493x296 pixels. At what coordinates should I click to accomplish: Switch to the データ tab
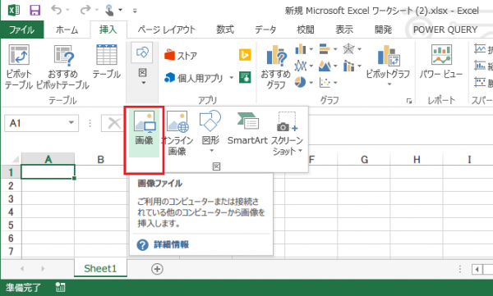pos(265,30)
